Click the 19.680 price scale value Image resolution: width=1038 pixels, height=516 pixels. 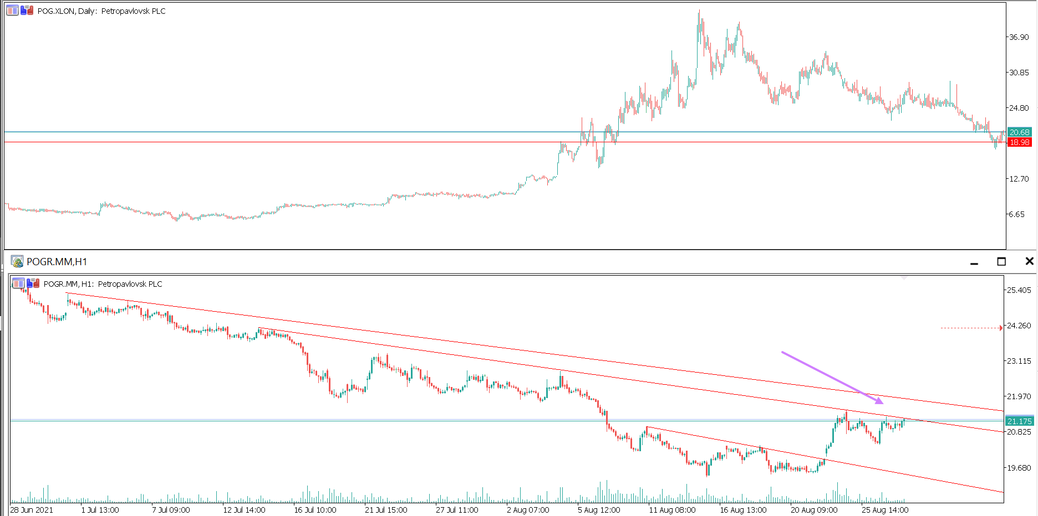click(x=1019, y=468)
